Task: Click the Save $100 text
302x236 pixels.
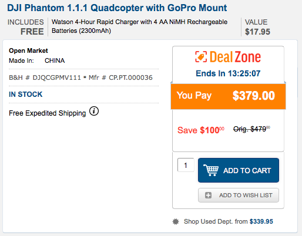Action: coord(201,130)
